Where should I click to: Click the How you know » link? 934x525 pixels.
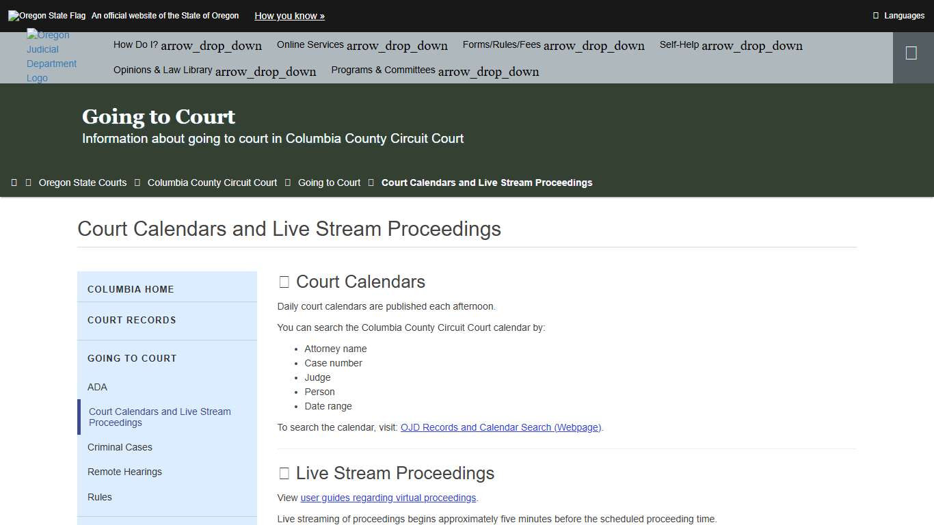[289, 15]
